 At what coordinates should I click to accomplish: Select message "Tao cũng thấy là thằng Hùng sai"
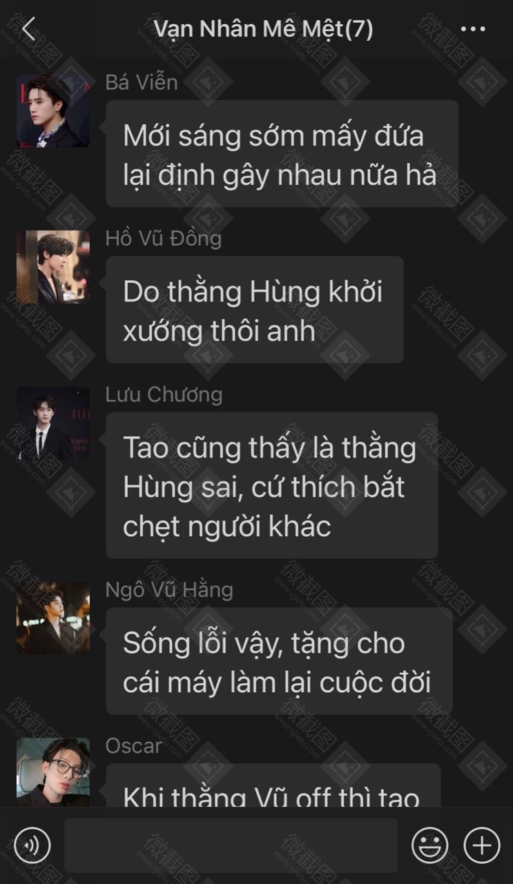click(272, 485)
